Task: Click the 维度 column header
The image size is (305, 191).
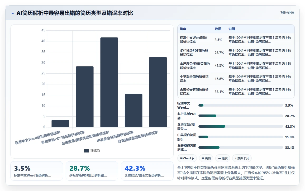Action: click(183, 29)
